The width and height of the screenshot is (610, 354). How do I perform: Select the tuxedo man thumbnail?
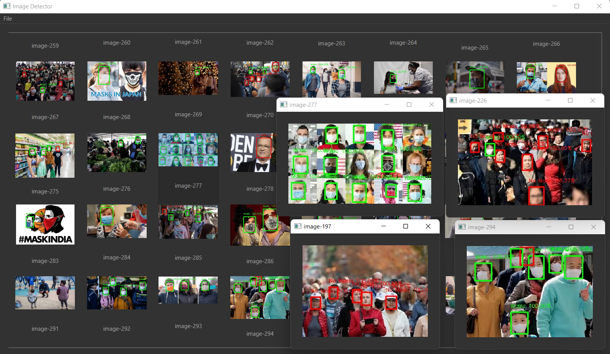253,153
